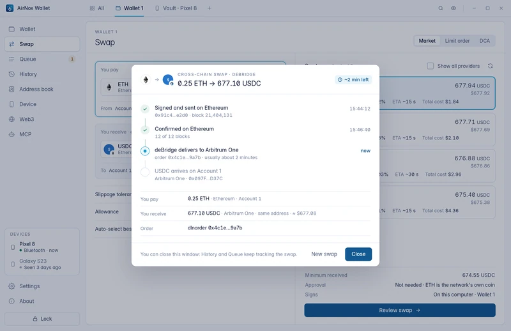
Task: Add a new tab with plus icon
Action: coord(210,8)
